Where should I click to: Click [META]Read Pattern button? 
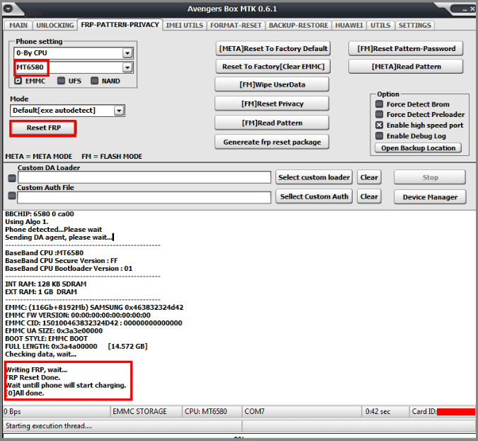(x=406, y=67)
